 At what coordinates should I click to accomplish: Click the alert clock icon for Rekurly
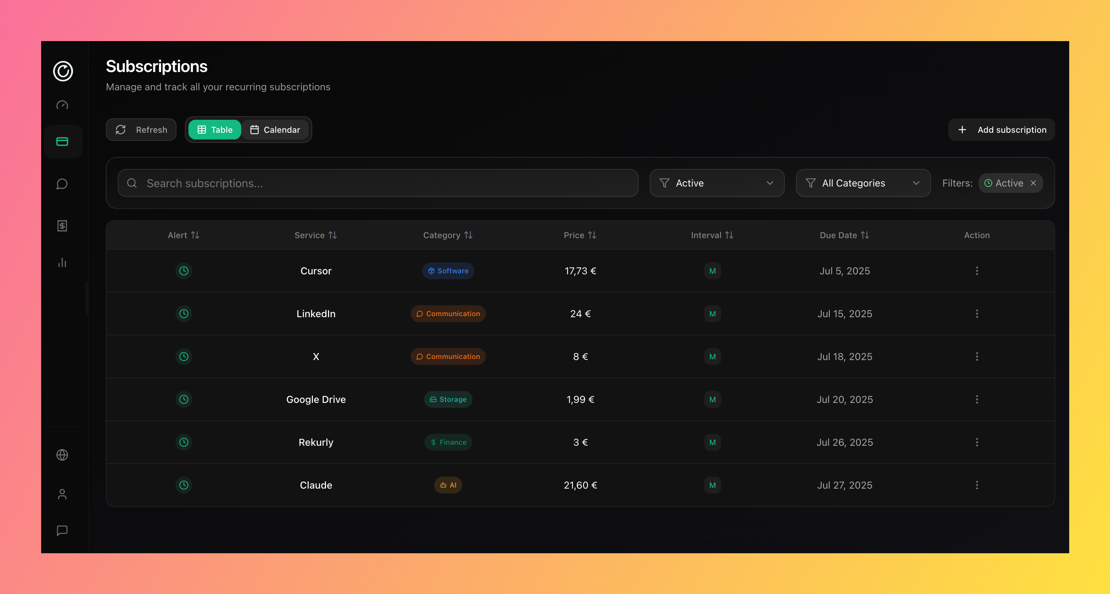[184, 442]
